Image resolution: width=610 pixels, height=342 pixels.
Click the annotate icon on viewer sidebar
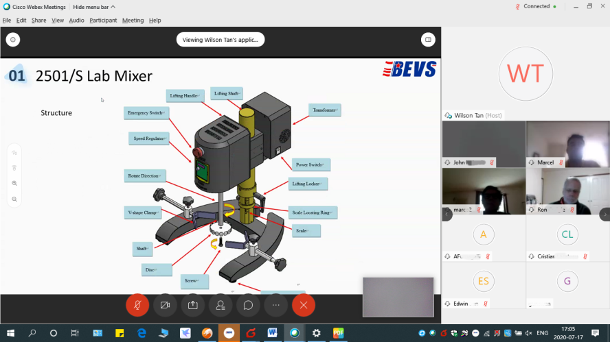coord(14,153)
